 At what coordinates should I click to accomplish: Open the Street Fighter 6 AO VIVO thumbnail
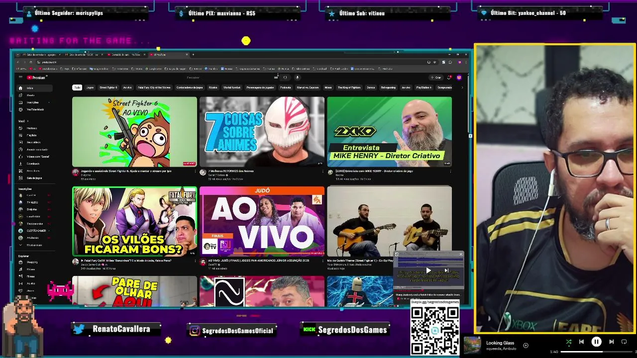(x=134, y=132)
